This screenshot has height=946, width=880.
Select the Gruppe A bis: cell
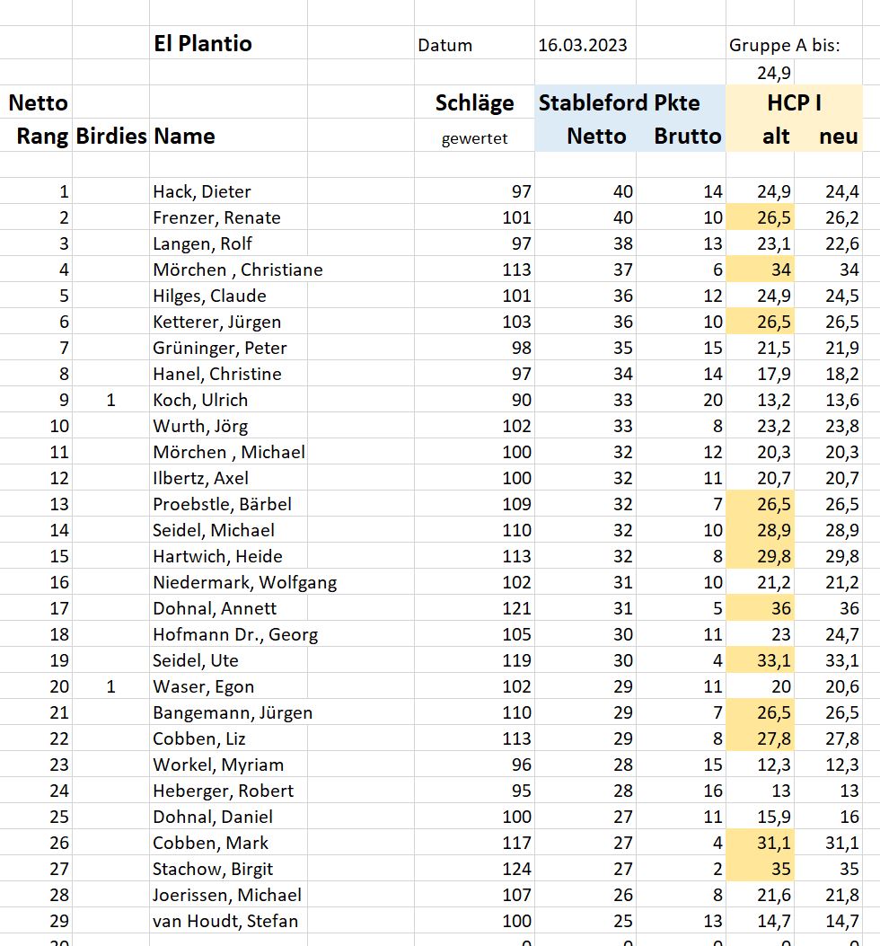(x=784, y=45)
